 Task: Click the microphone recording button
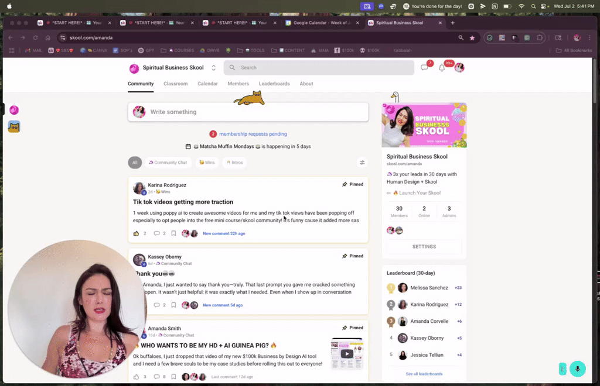click(x=577, y=369)
